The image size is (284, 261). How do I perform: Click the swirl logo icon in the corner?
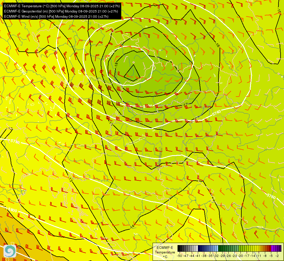10,251
